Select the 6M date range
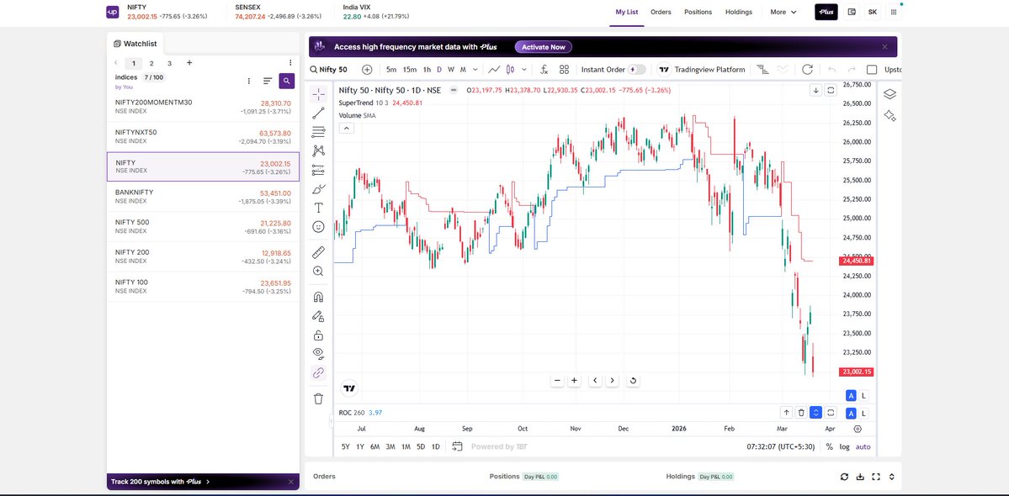This screenshot has height=496, width=1009. click(375, 446)
